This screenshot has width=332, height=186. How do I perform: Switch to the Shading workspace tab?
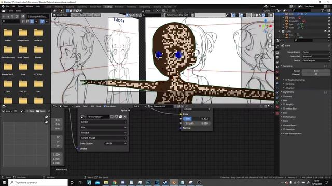[108, 7]
